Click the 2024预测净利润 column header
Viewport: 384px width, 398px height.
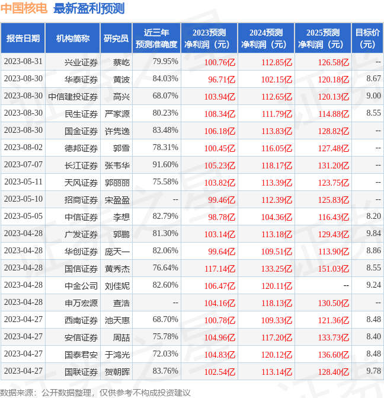pos(266,39)
